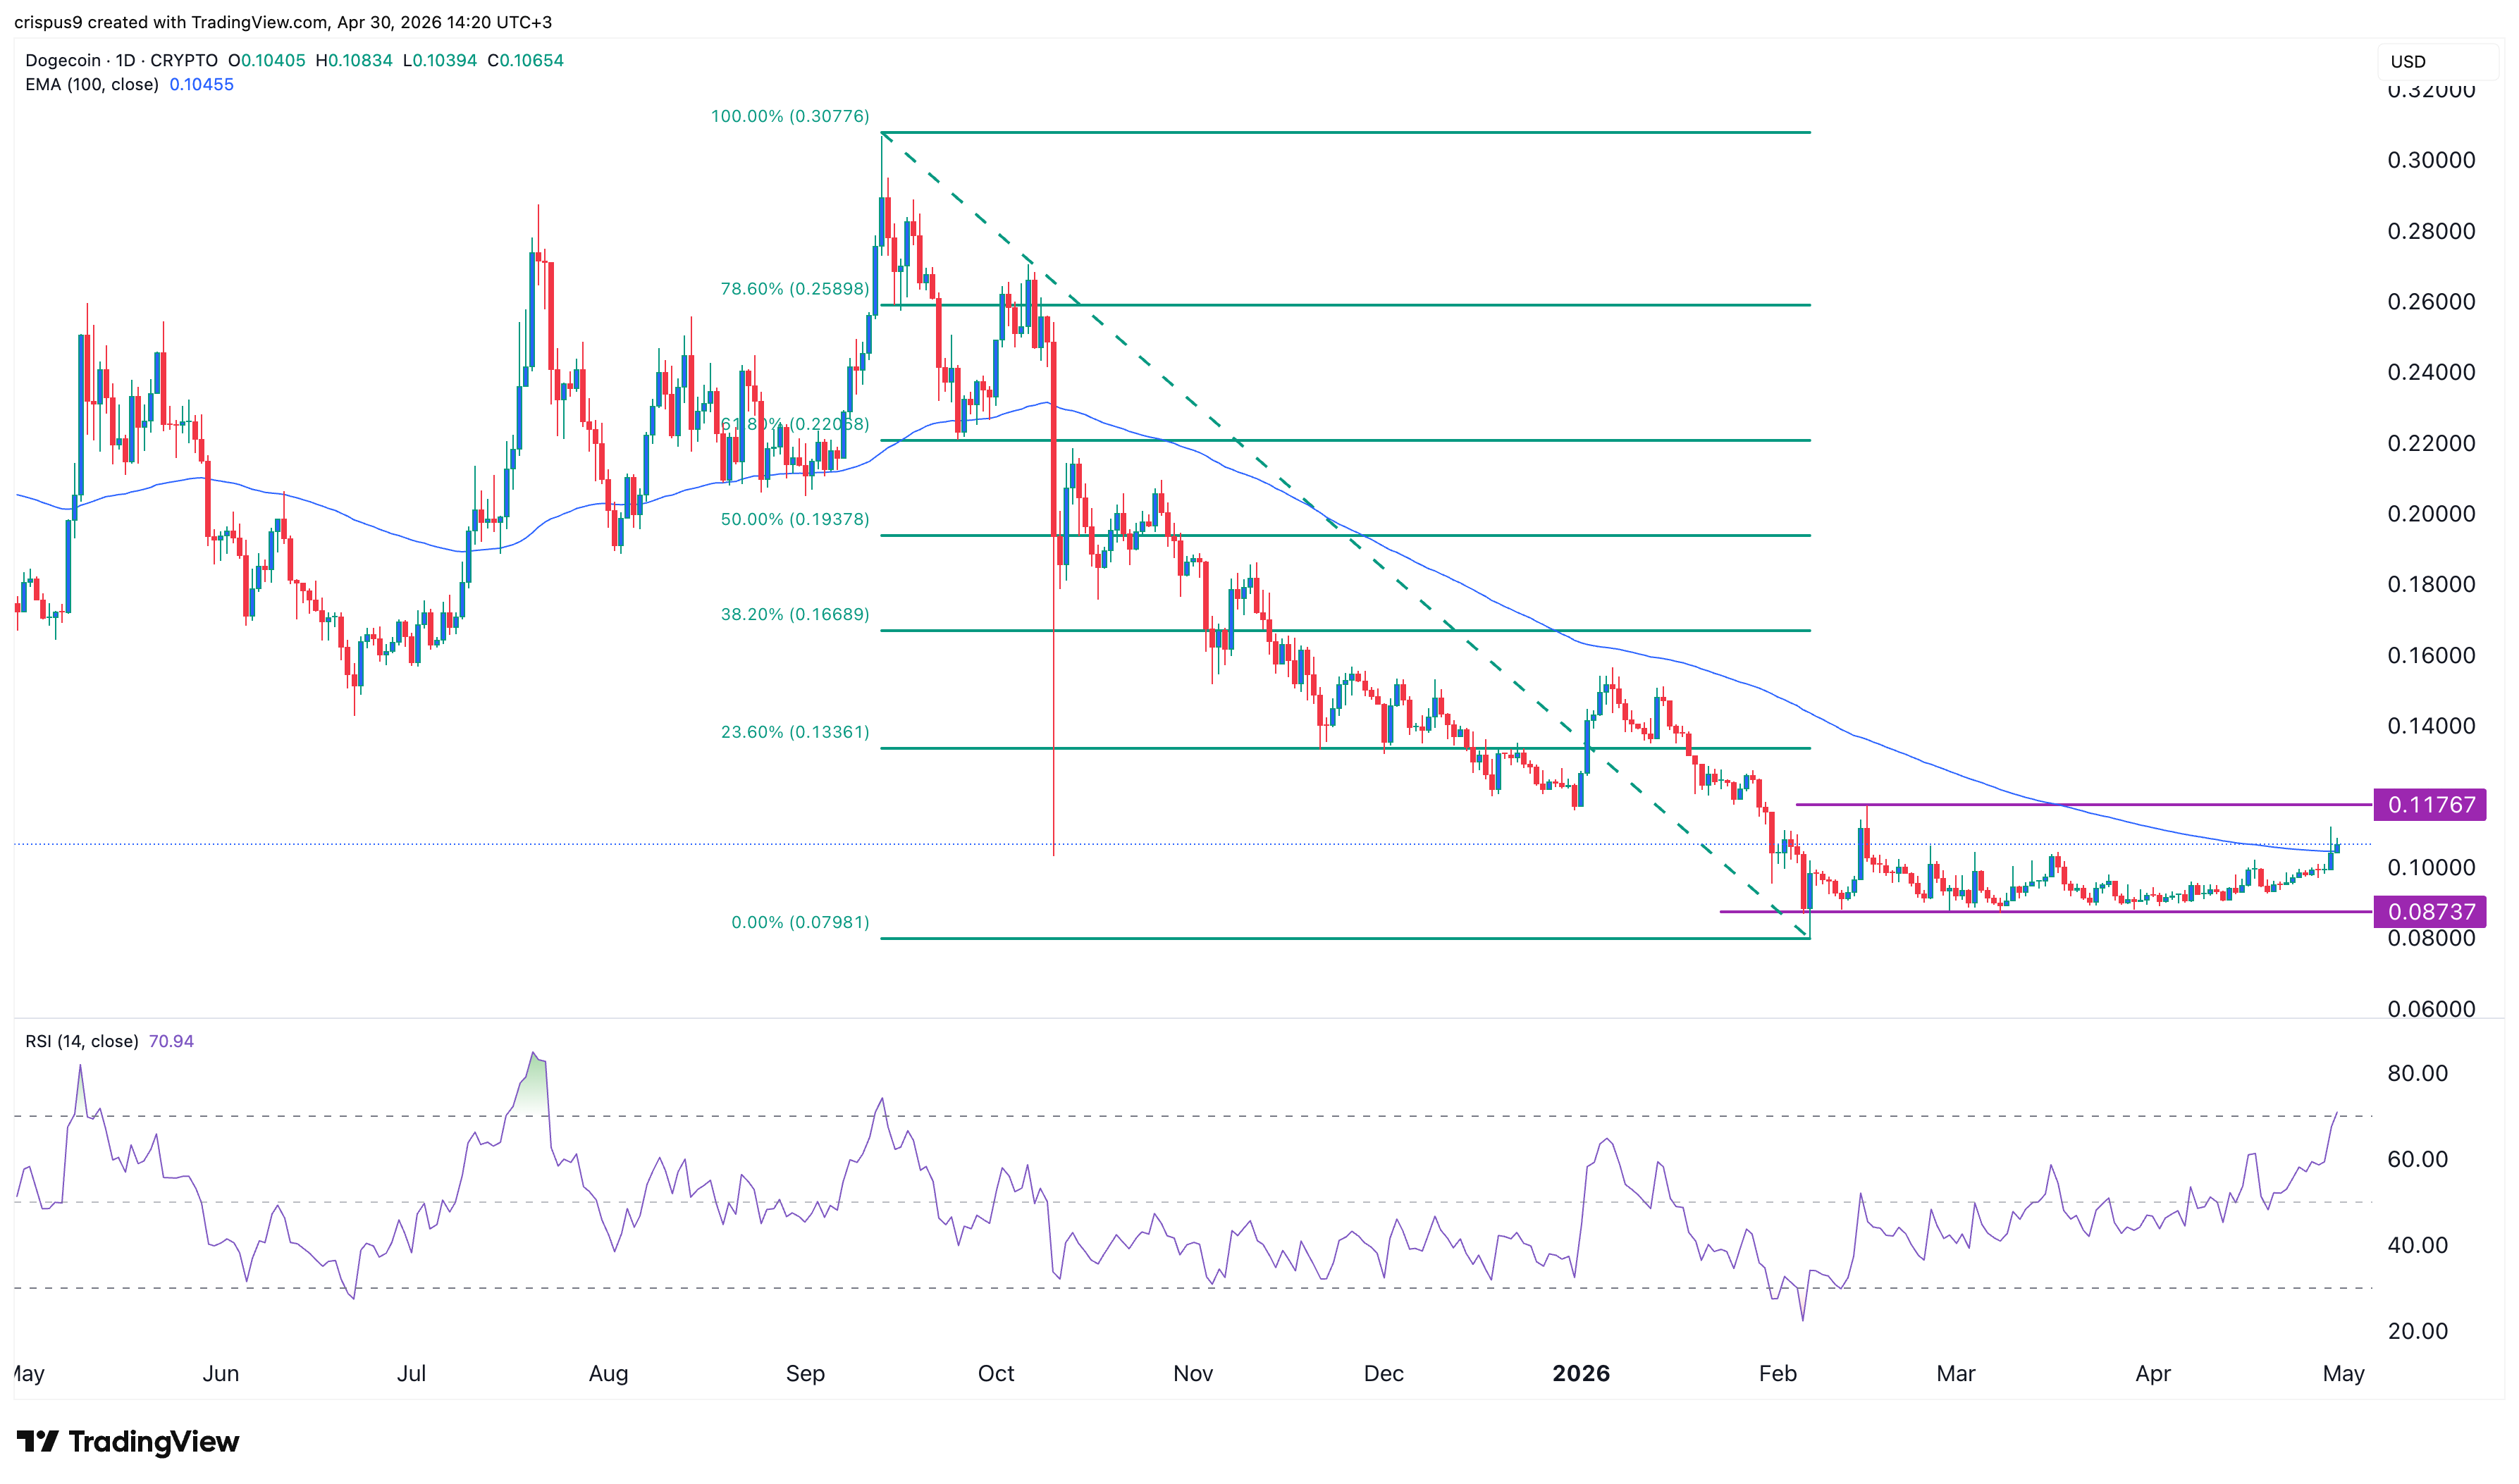
Task: Click the purple 0.08737 price label
Action: click(2429, 912)
